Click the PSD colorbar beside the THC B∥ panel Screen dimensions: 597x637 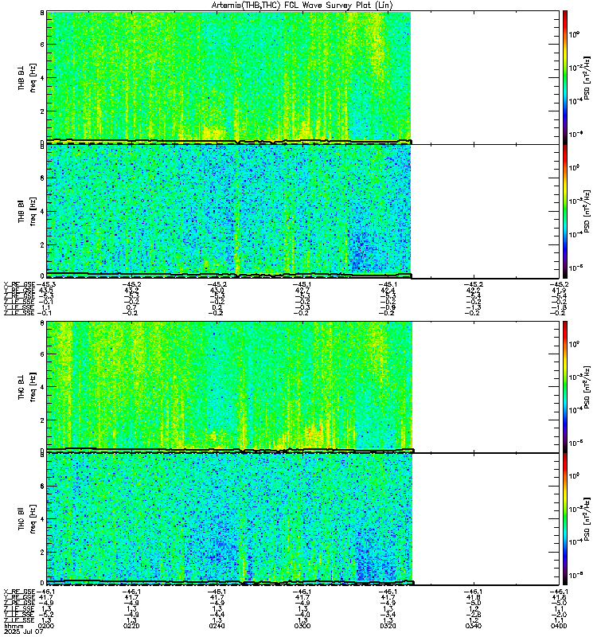pyautogui.click(x=565, y=519)
